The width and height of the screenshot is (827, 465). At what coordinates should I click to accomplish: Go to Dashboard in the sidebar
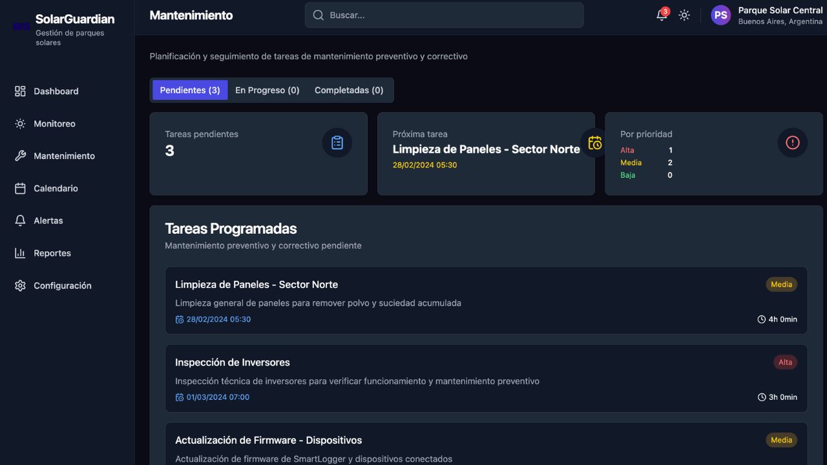click(x=67, y=91)
